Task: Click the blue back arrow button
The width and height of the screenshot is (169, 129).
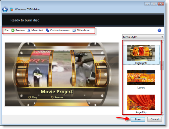Action: (5, 9)
